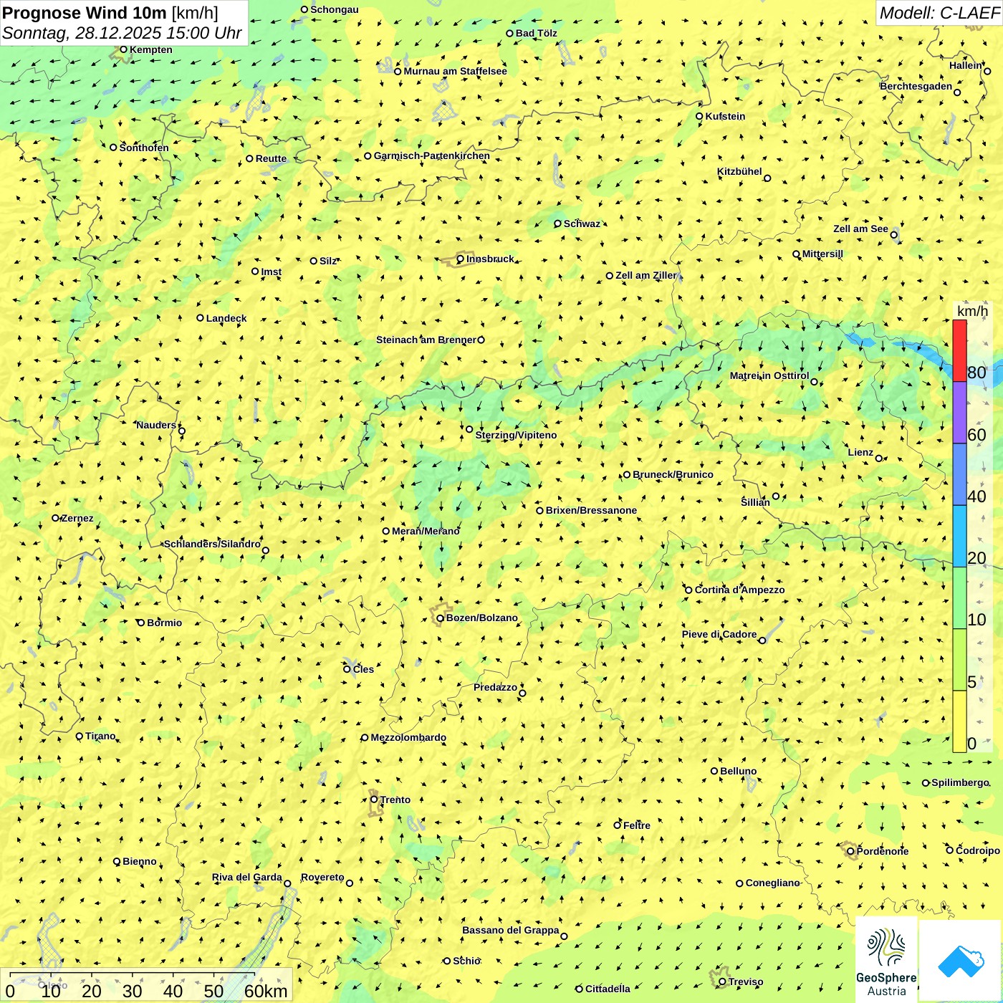1003x1003 pixels.
Task: Select the Bozen/Bolzano city label
Action: click(x=481, y=618)
